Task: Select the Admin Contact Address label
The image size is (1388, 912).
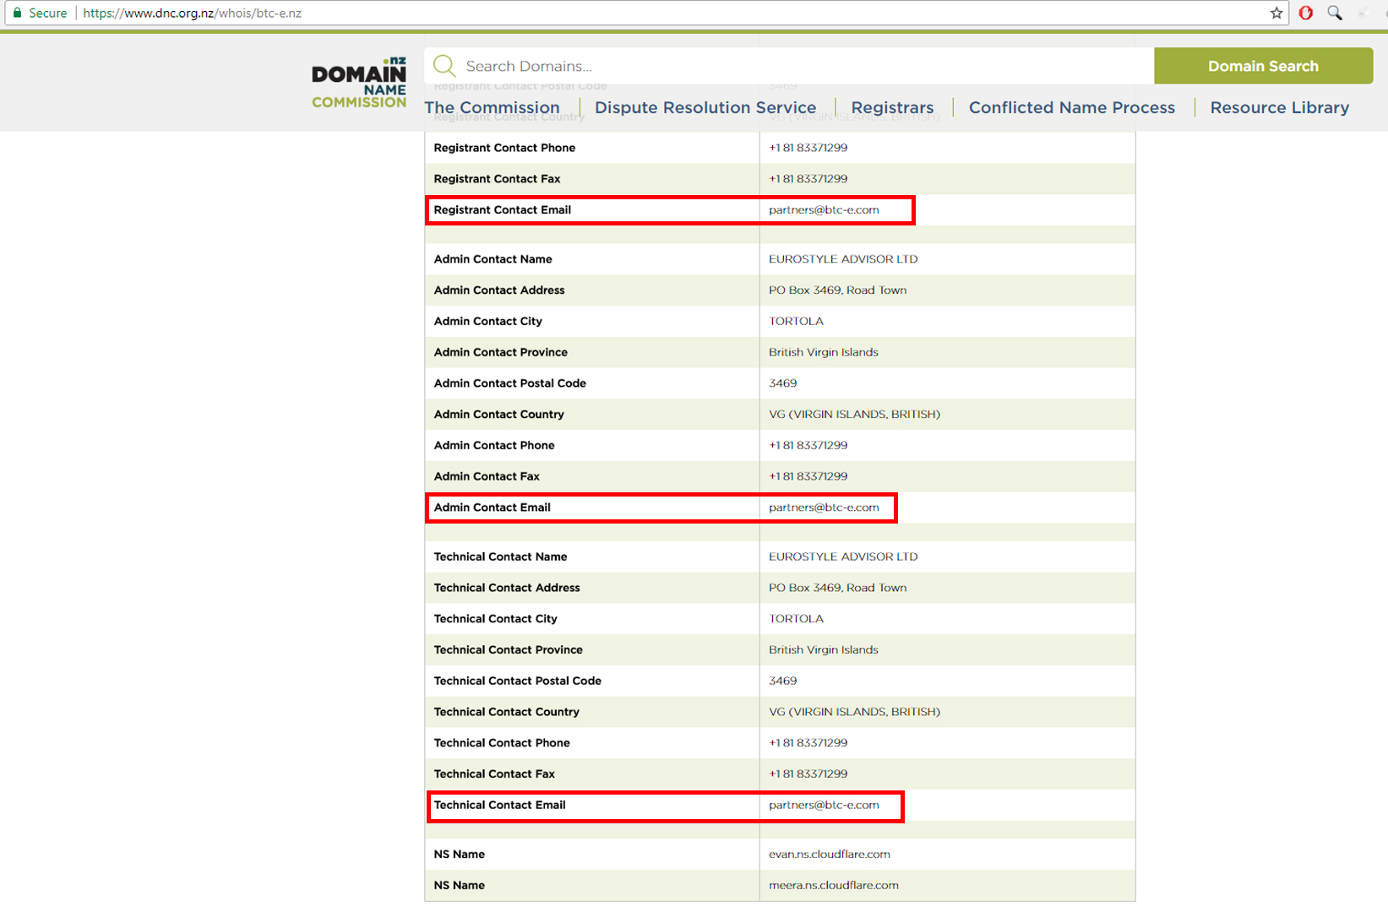Action: click(499, 290)
